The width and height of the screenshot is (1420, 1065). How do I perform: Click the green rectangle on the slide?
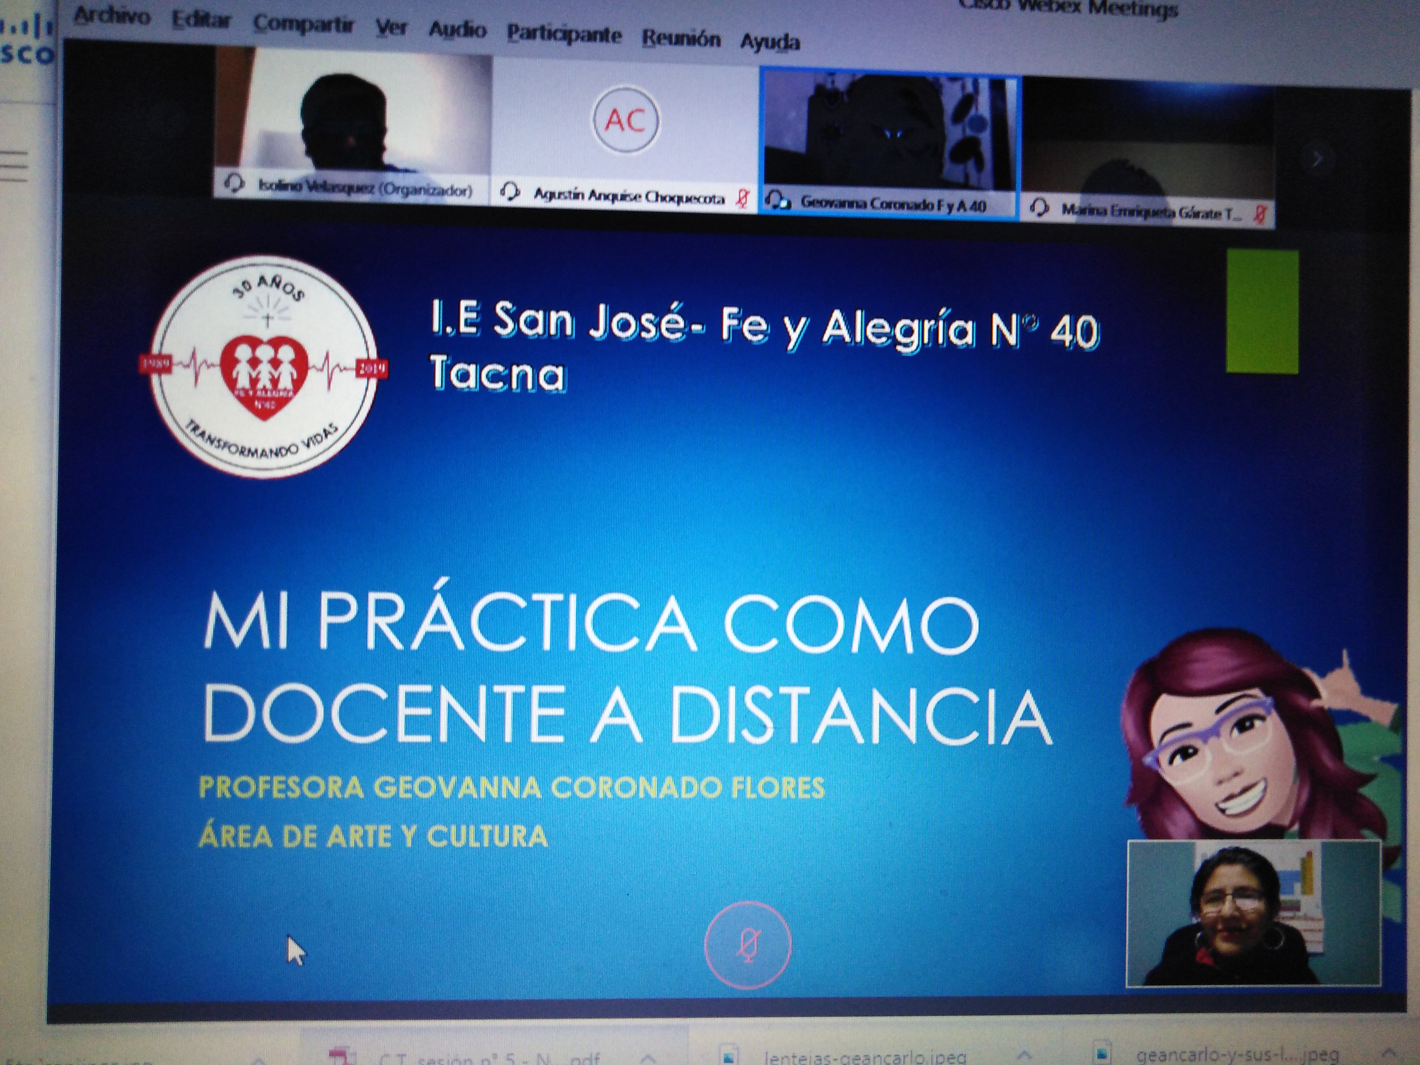click(x=1261, y=311)
